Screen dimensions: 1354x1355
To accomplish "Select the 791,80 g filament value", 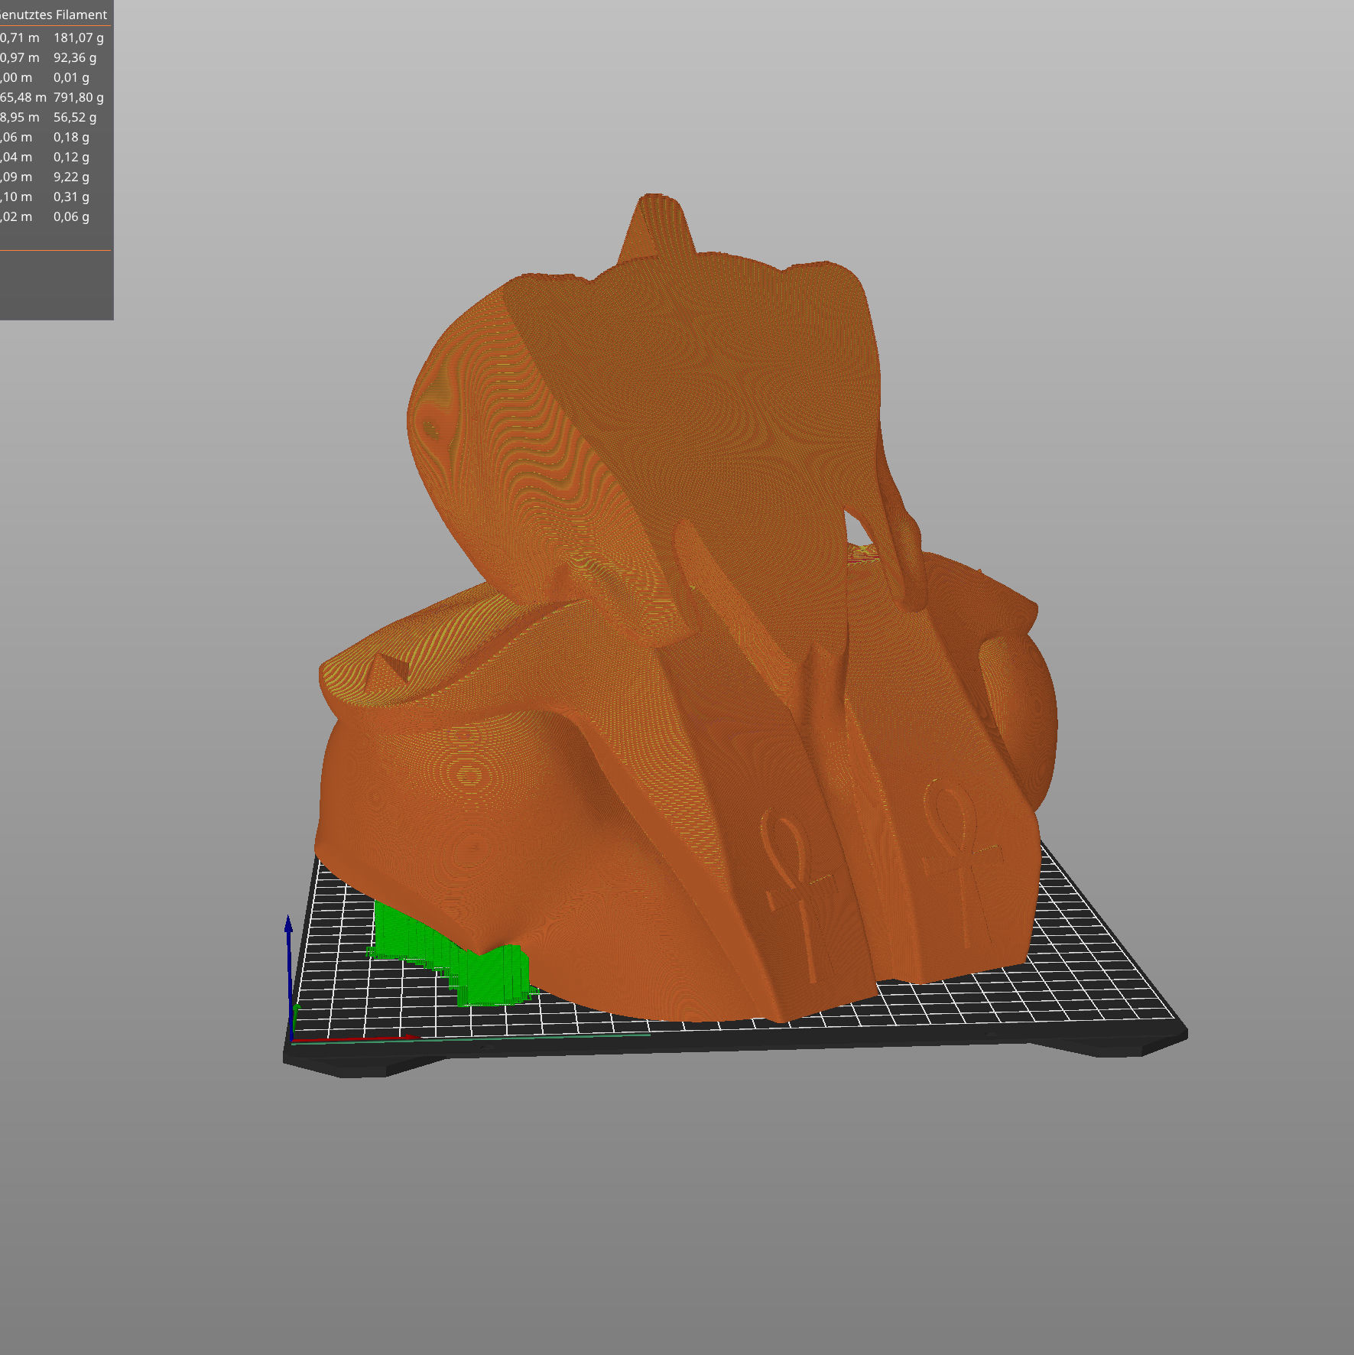I will (x=79, y=97).
